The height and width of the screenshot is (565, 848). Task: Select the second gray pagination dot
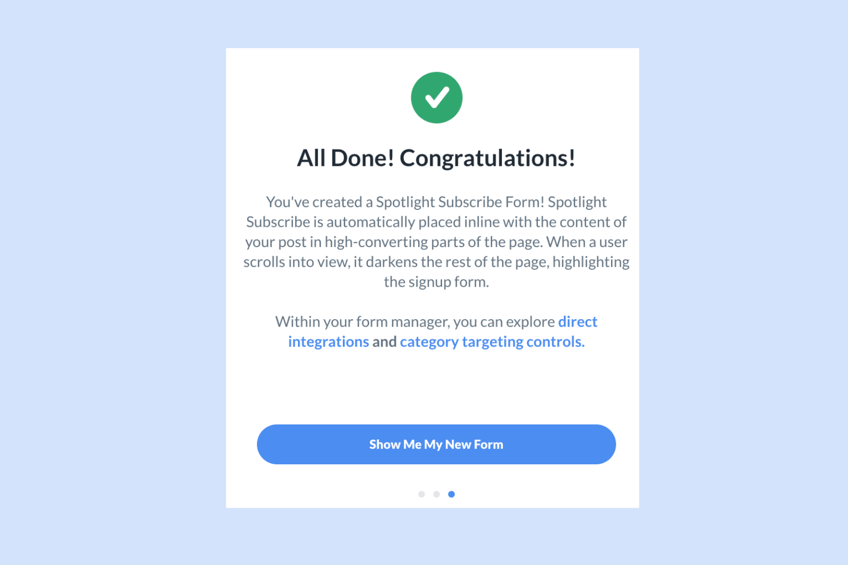(x=436, y=494)
